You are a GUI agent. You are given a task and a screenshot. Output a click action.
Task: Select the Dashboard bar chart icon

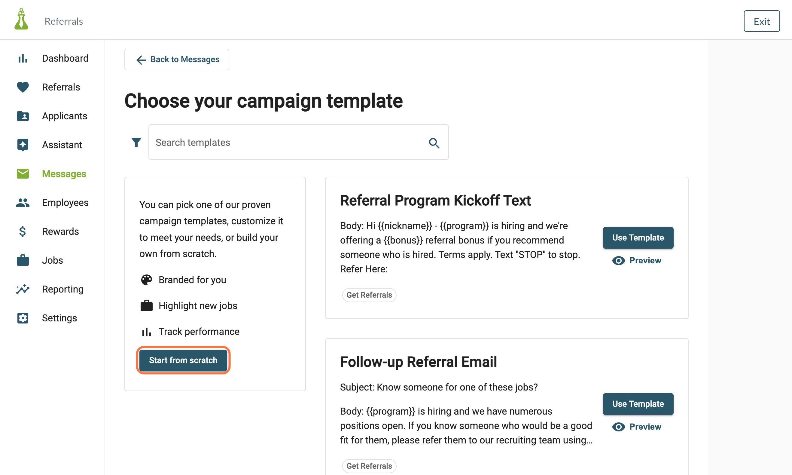[x=23, y=58]
